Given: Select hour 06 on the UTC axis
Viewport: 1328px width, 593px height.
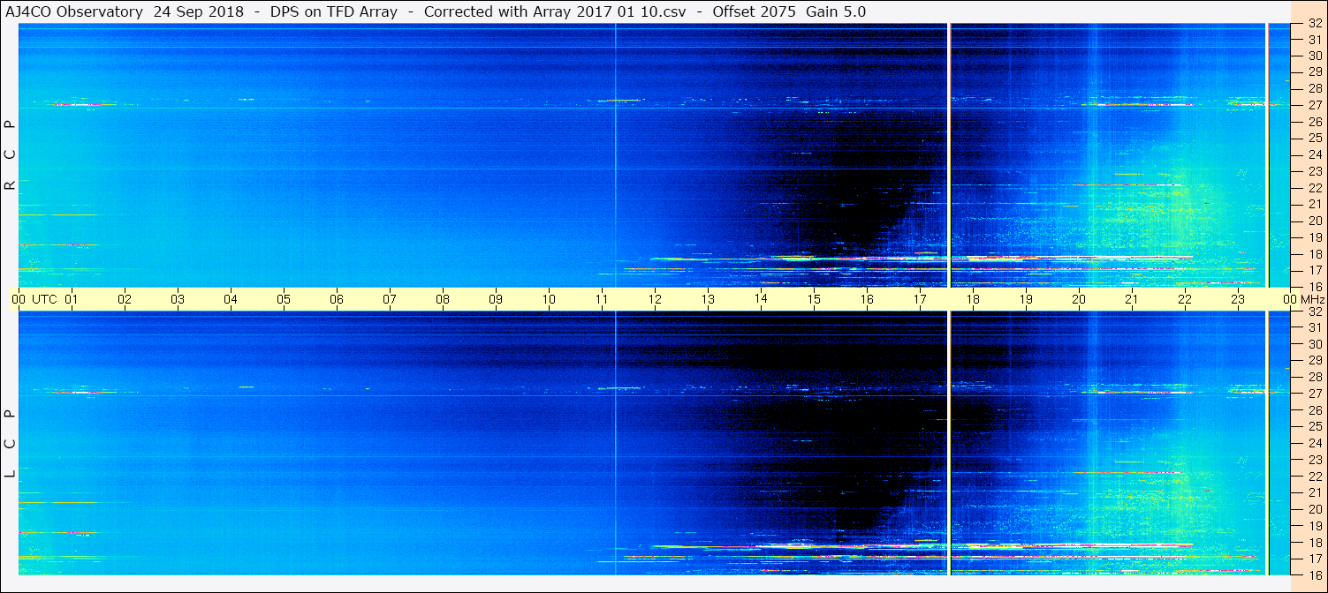Looking at the screenshot, I should [x=337, y=299].
